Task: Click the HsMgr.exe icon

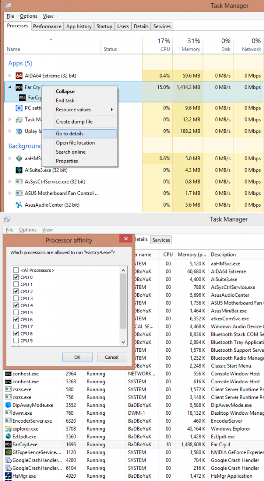Action: [x=8, y=476]
